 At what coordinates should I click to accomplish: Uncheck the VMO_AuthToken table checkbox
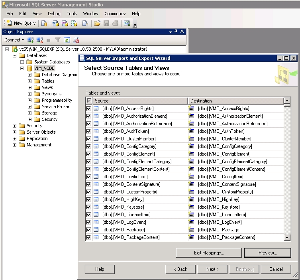pyautogui.click(x=88, y=131)
